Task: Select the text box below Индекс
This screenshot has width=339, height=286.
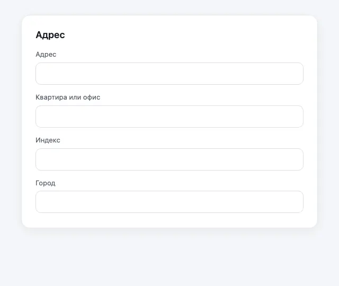Action: pos(169,159)
